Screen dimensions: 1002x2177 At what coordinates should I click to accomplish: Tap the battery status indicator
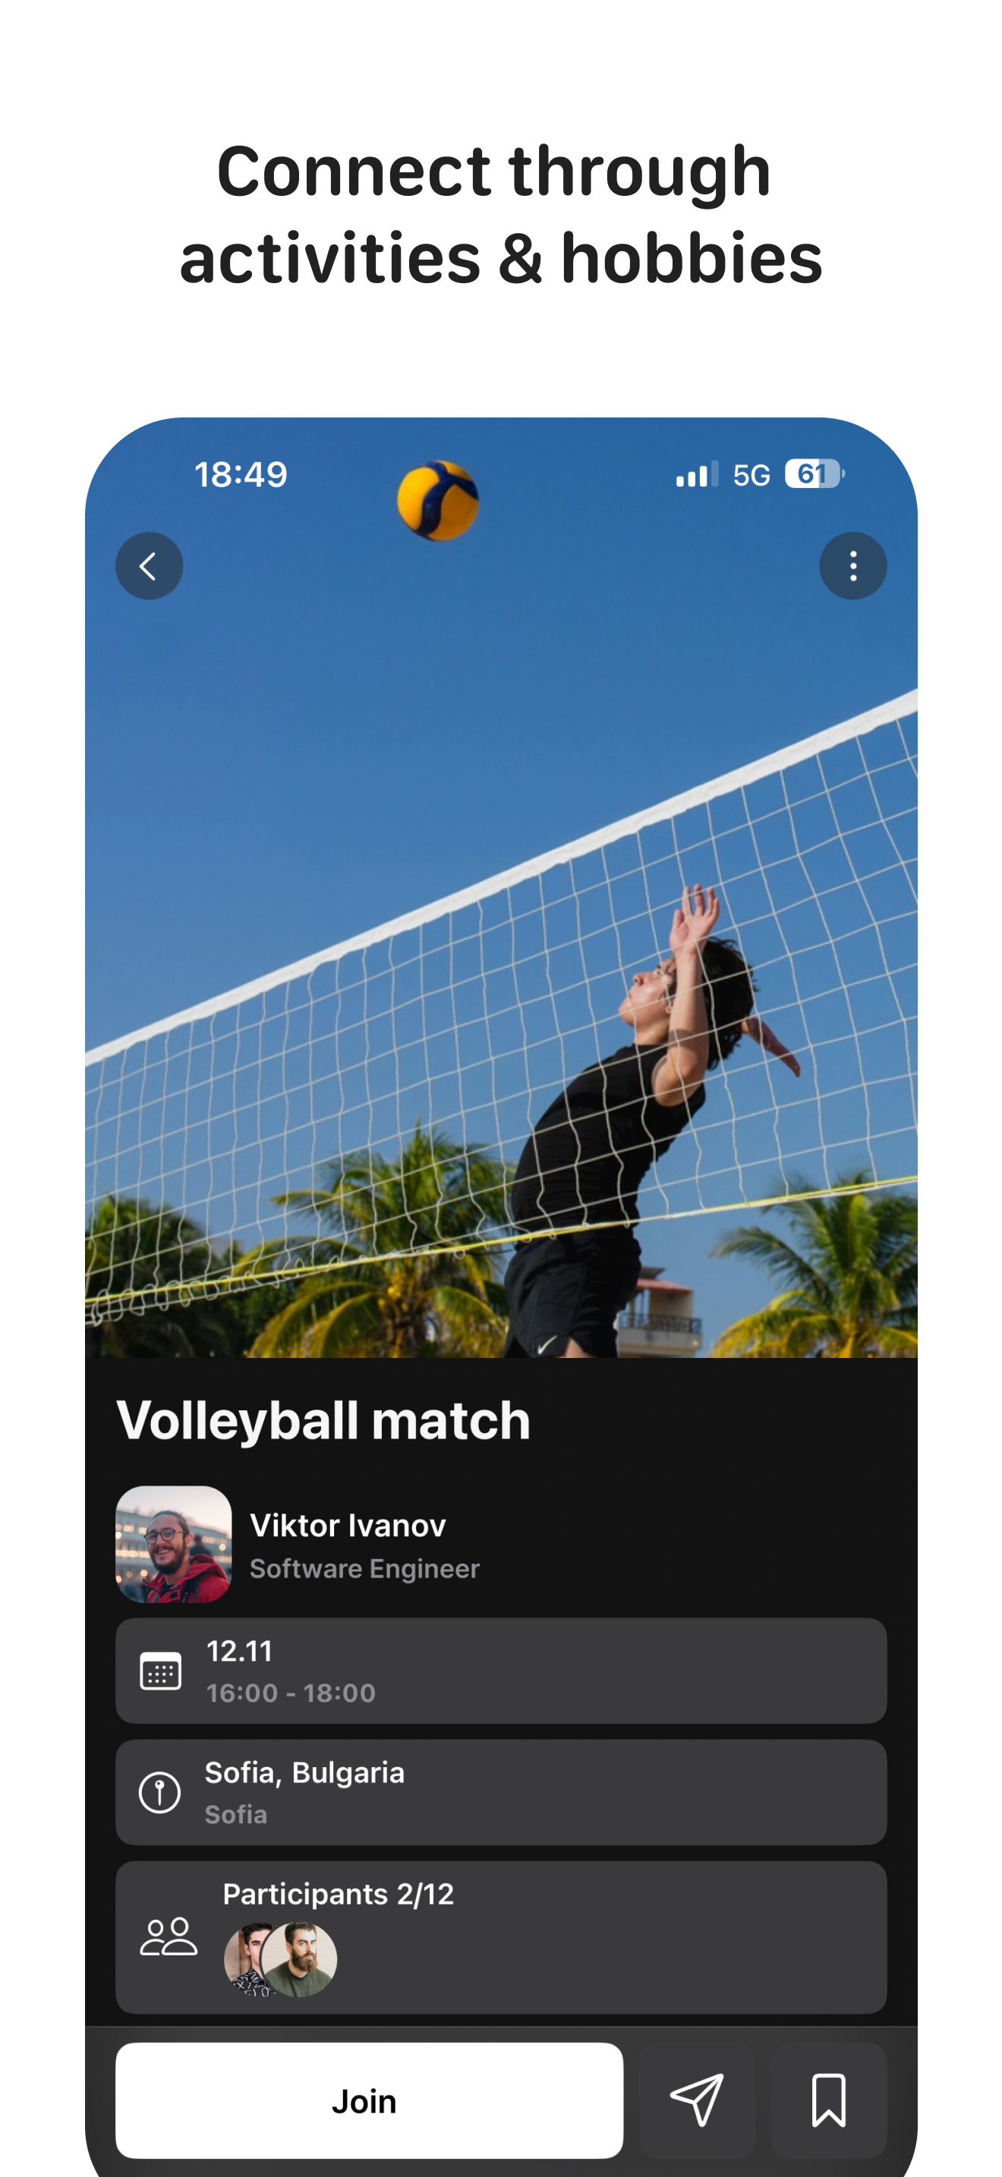(x=815, y=474)
